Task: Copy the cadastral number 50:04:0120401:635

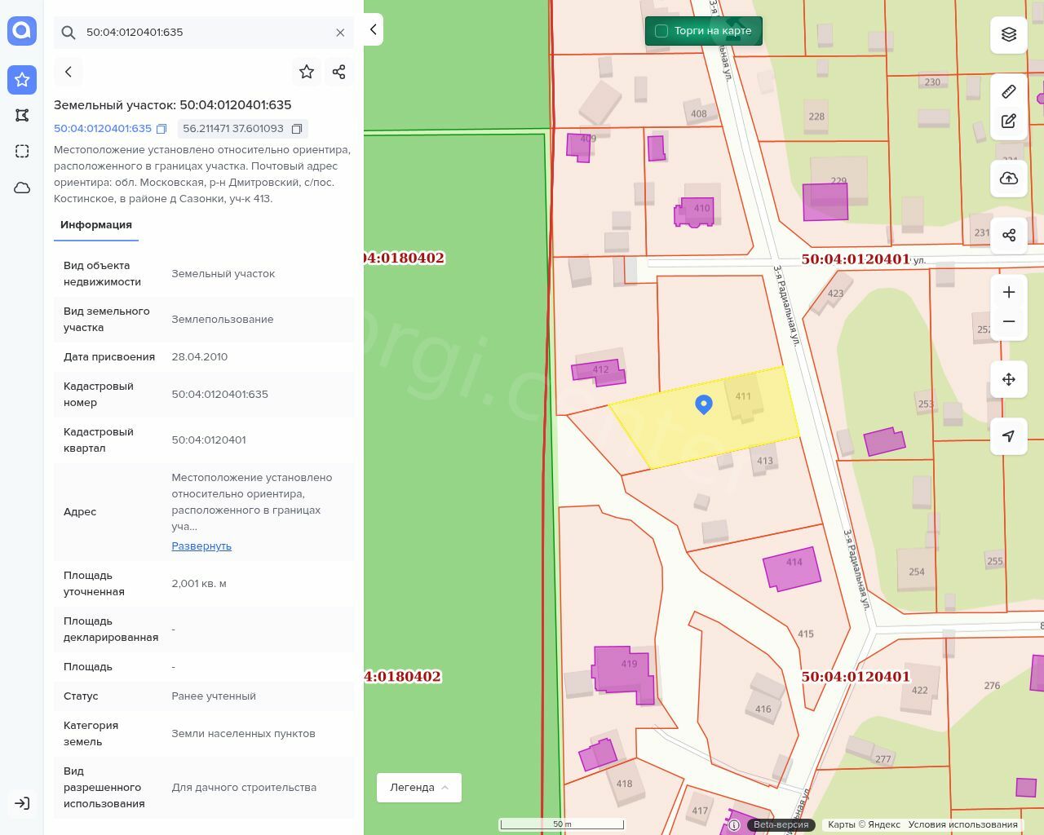Action: click(x=161, y=129)
